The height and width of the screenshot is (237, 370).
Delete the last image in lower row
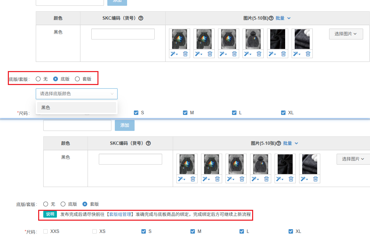click(315, 179)
